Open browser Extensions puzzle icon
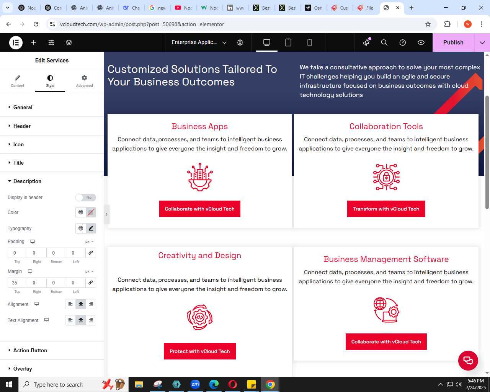Image resolution: width=490 pixels, height=392 pixels. (x=447, y=24)
